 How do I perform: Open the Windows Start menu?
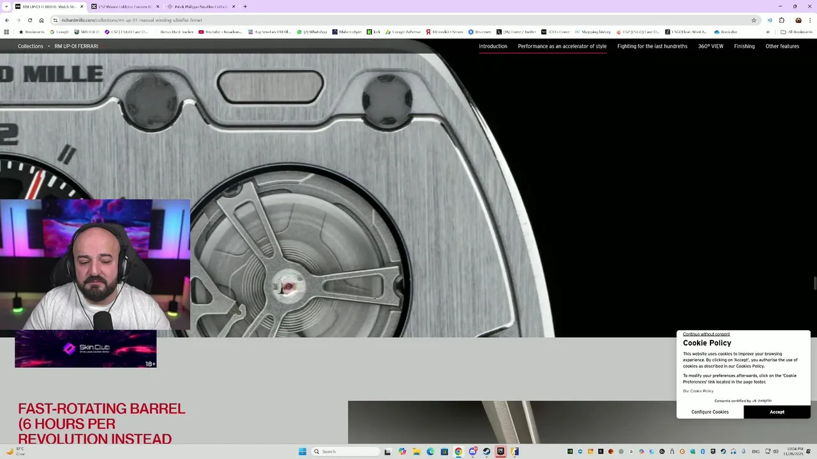303,451
